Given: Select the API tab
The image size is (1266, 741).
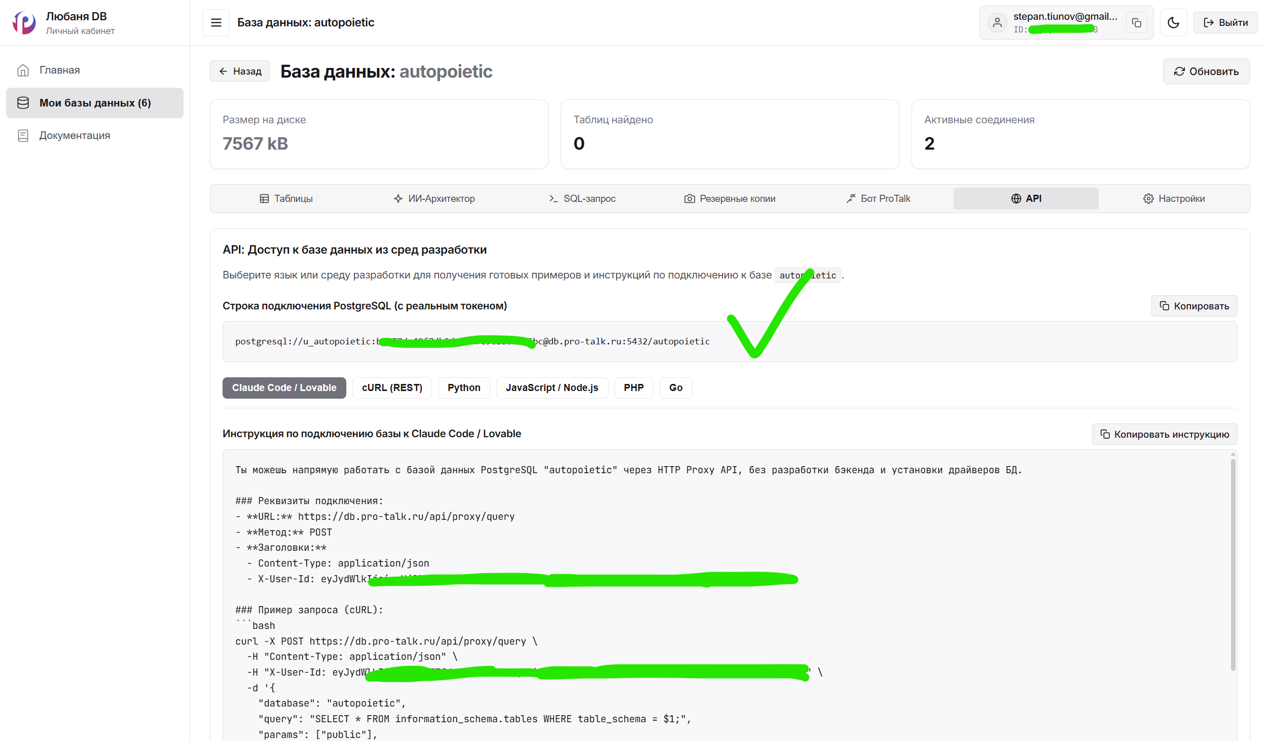Looking at the screenshot, I should pyautogui.click(x=1026, y=198).
